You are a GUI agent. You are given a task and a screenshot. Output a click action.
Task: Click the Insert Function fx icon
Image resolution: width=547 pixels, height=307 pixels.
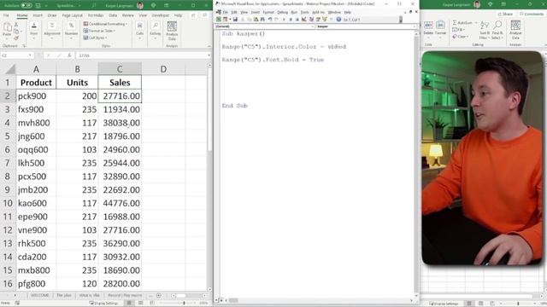pyautogui.click(x=69, y=55)
